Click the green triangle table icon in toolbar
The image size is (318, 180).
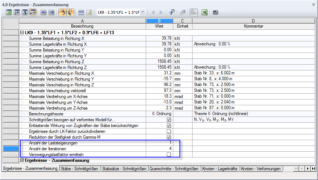coord(9,12)
